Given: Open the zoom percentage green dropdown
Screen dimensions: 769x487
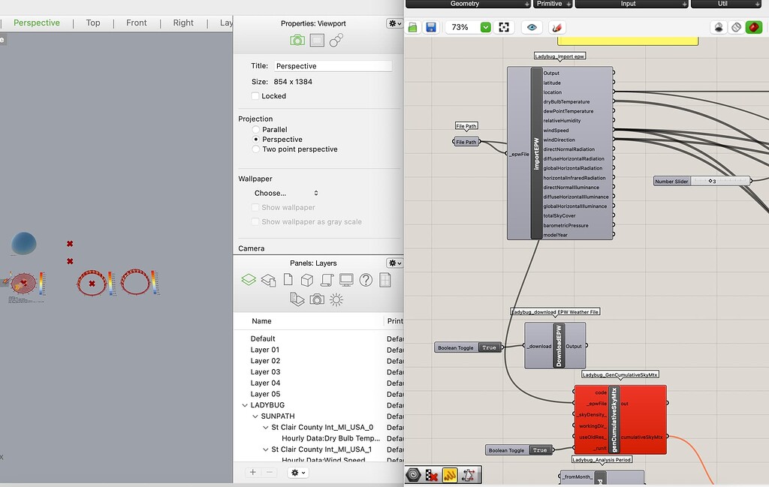Looking at the screenshot, I should click(x=486, y=28).
